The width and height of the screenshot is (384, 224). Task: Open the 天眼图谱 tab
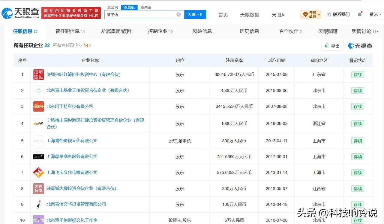328,31
